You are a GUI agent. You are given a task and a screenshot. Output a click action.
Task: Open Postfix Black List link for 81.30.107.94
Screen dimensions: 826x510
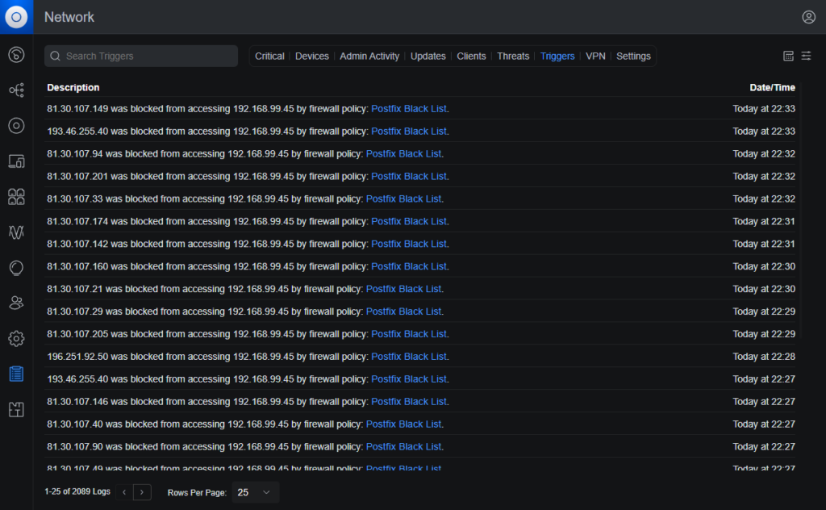[x=403, y=154]
